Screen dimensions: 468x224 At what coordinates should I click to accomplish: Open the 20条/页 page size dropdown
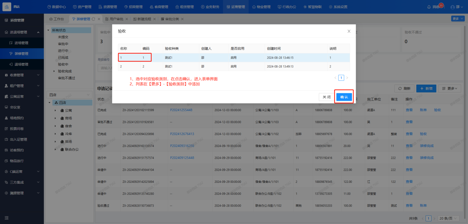coord(448,218)
